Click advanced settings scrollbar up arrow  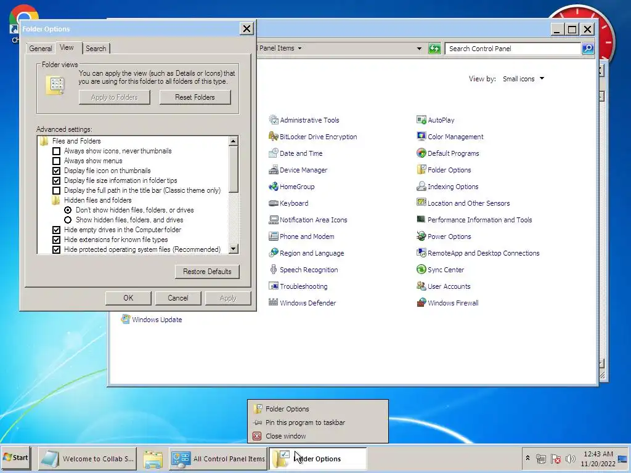[234, 141]
